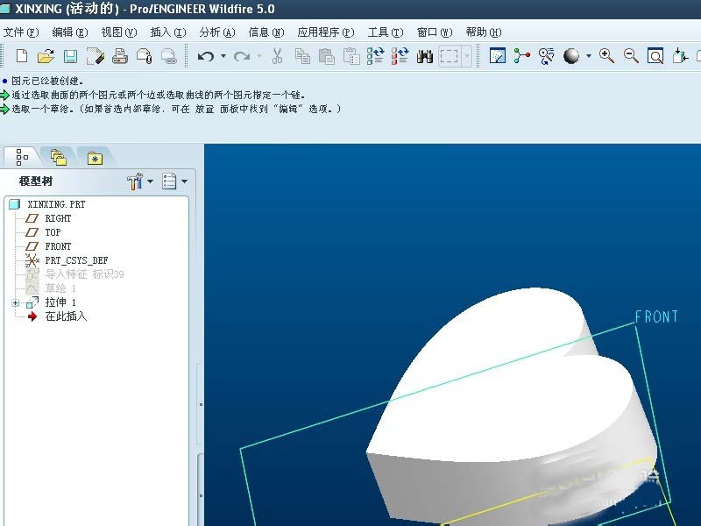This screenshot has height=526, width=701.
Task: Click the FRONT plane label in viewport
Action: click(x=656, y=316)
